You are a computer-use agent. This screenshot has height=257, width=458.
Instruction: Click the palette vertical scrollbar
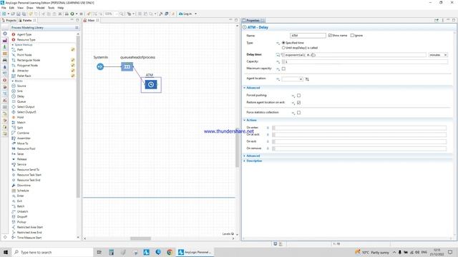78,116
